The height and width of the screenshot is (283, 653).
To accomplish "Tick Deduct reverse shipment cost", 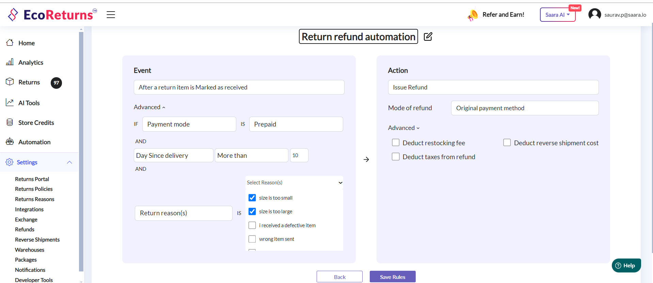I will click(x=507, y=143).
